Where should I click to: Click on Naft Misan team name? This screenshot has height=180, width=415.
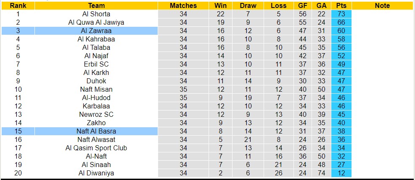click(x=96, y=89)
